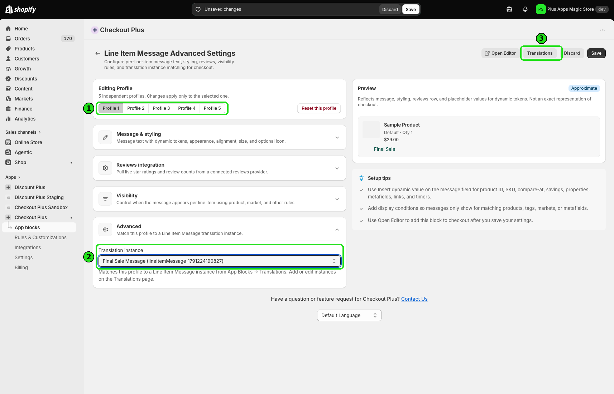Go back with the left arrow icon
Image resolution: width=614 pixels, height=394 pixels.
pyautogui.click(x=97, y=53)
